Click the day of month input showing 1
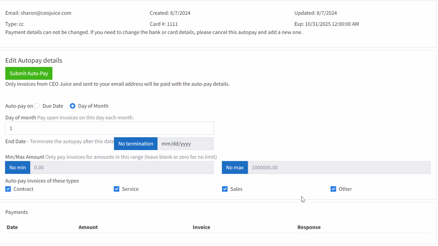The image size is (438, 246). pyautogui.click(x=109, y=128)
